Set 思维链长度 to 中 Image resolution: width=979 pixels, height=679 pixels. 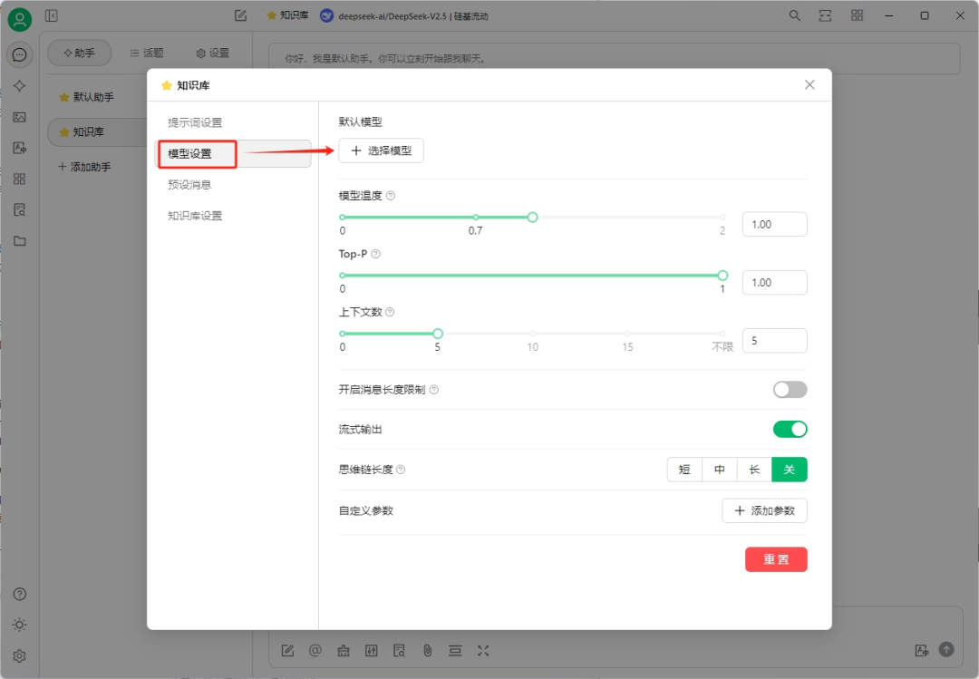click(x=719, y=470)
